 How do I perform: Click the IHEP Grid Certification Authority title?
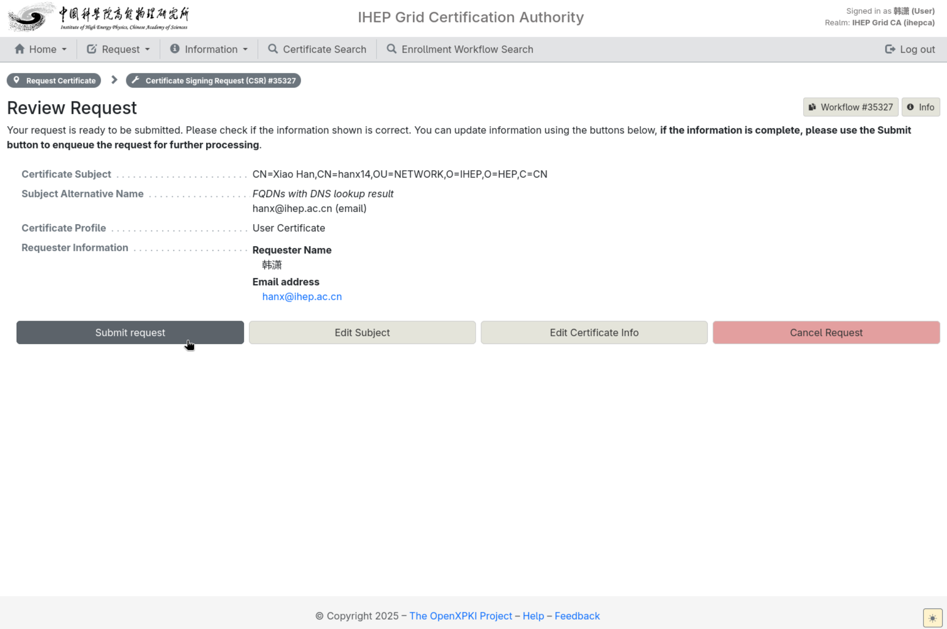[471, 17]
